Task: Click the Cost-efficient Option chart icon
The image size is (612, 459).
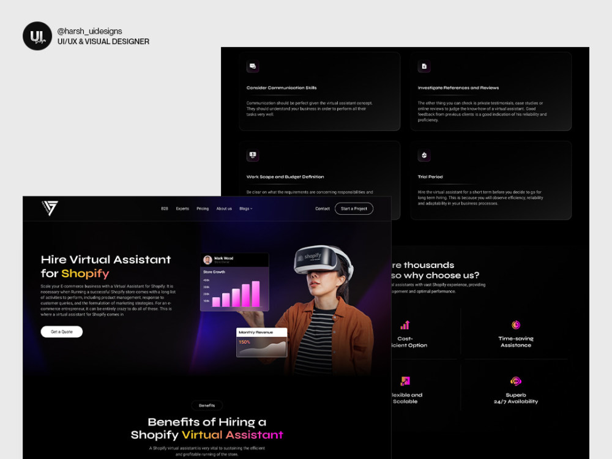Action: (405, 325)
